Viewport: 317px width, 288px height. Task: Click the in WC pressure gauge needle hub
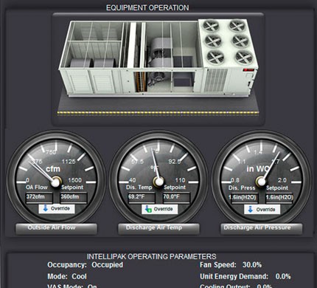click(x=261, y=182)
